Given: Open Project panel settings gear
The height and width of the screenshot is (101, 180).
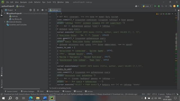Looking at the screenshot, I should (42, 10).
